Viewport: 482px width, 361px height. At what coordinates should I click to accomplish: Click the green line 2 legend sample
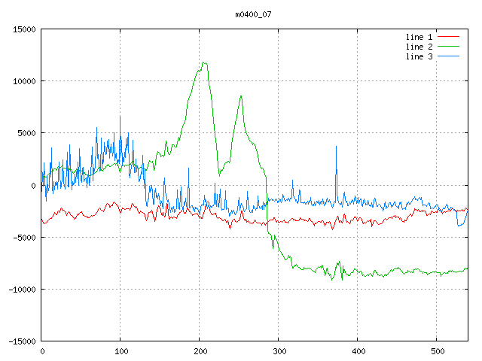click(x=449, y=47)
